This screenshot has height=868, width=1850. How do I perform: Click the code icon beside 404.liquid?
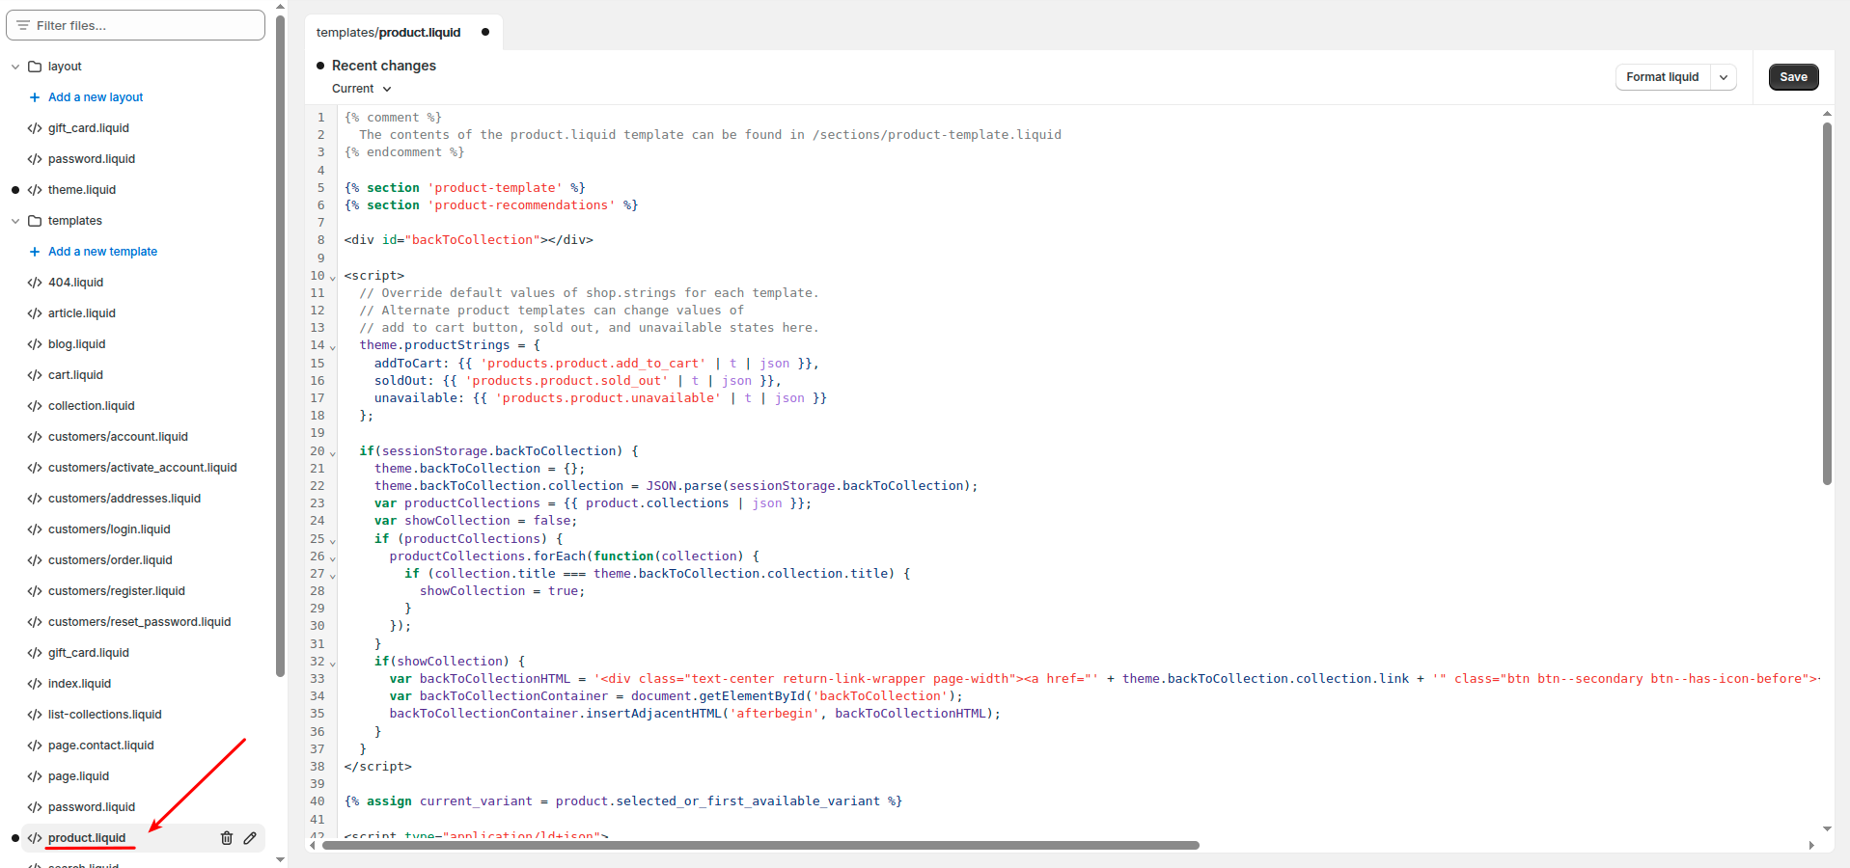[x=35, y=283]
